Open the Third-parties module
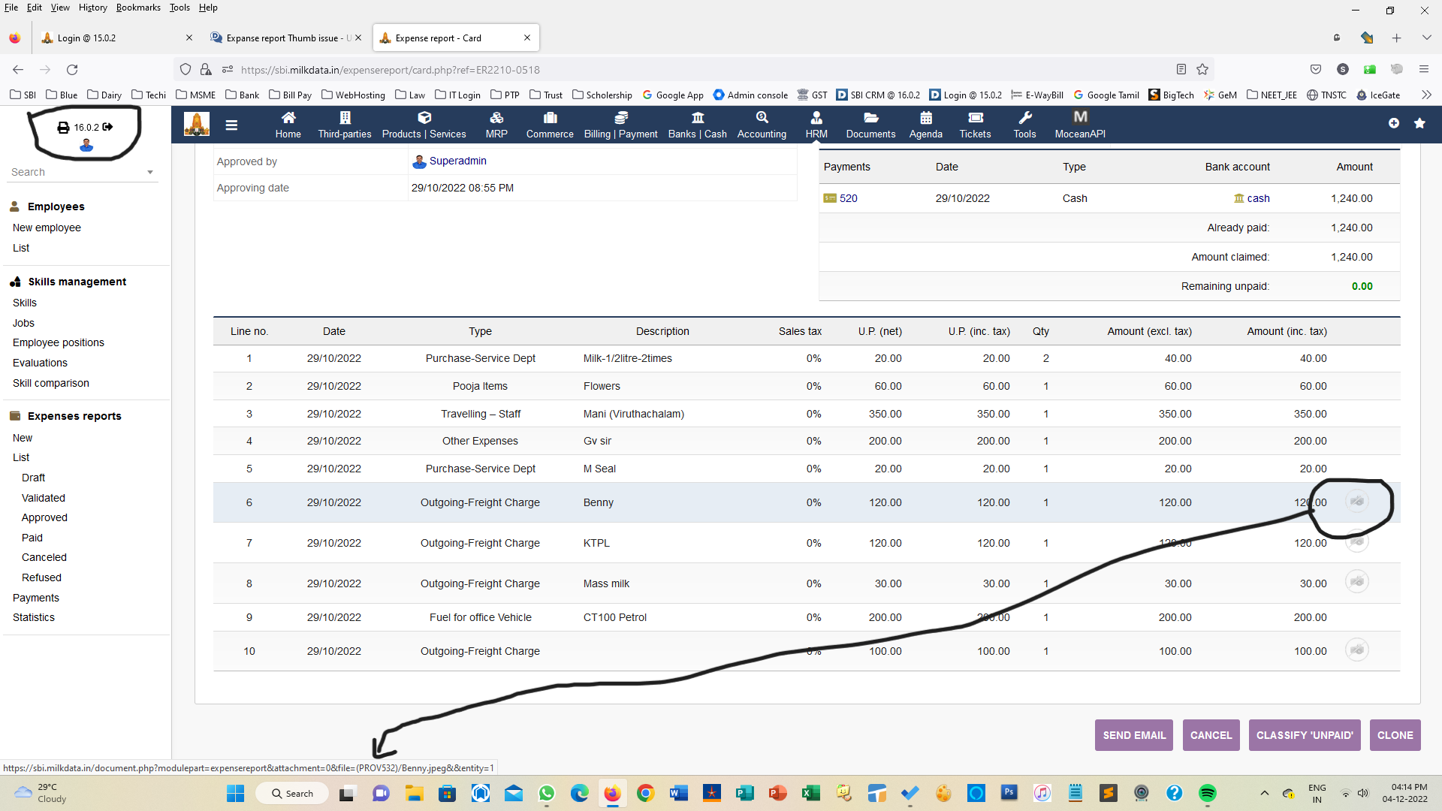 (345, 124)
